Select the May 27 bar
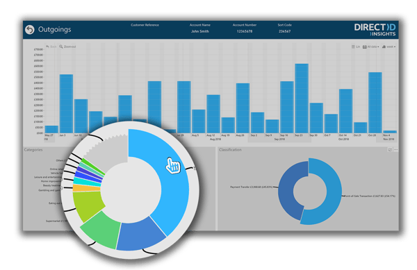The image size is (417, 270). [51, 129]
